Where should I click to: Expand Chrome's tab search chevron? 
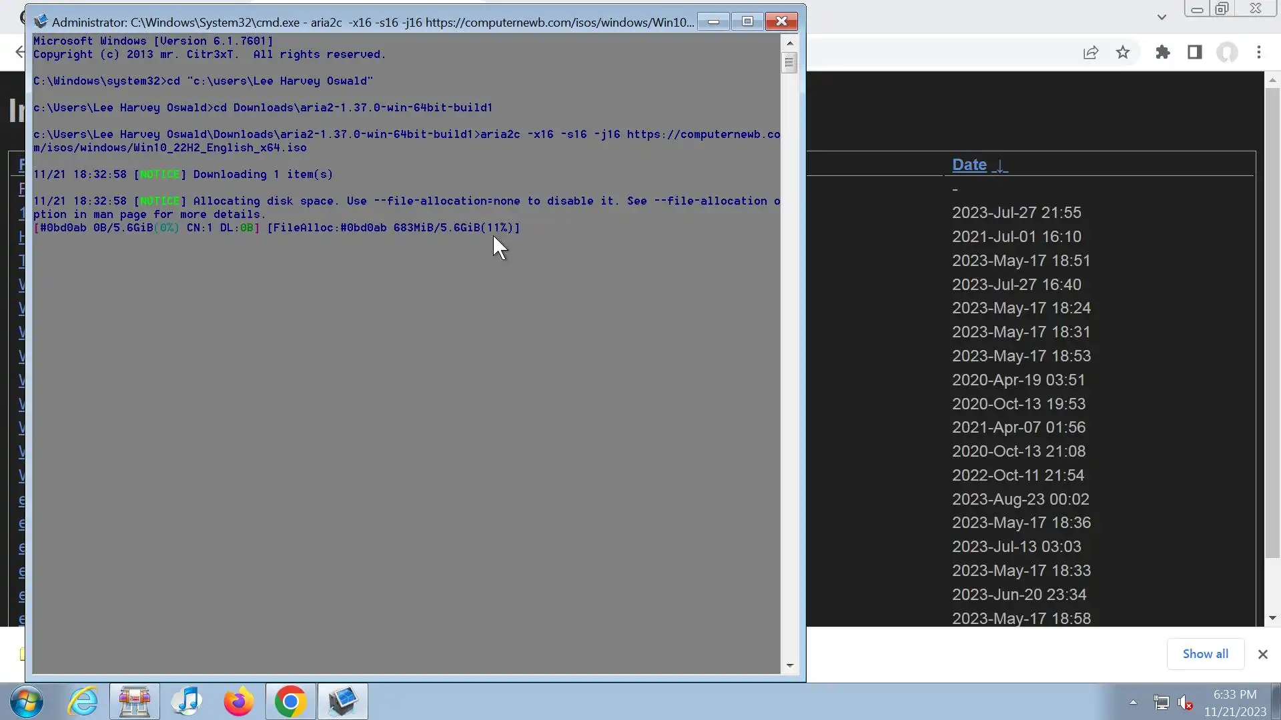click(1162, 17)
